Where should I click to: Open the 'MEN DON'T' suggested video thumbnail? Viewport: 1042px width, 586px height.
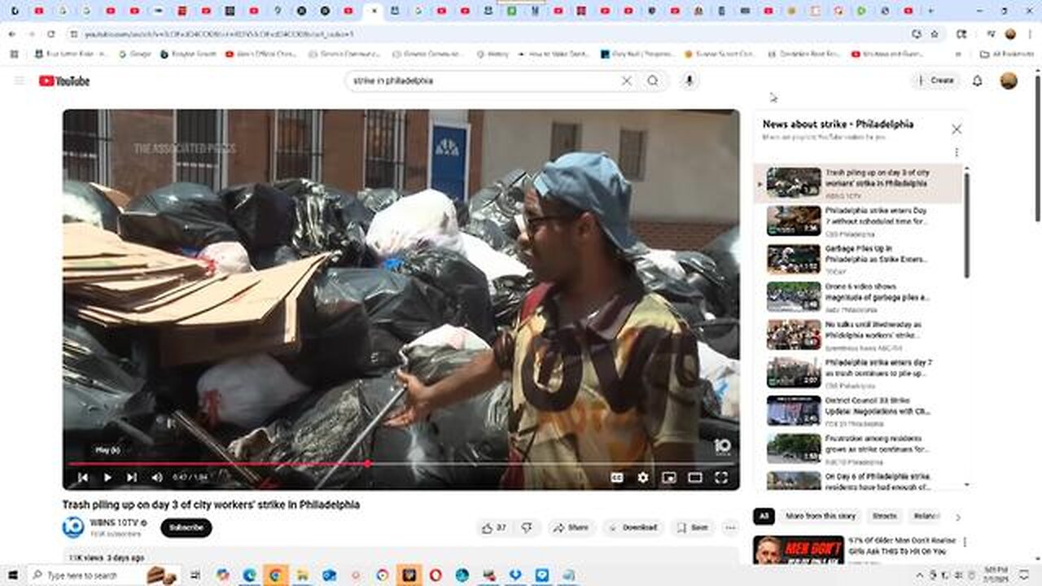click(798, 550)
